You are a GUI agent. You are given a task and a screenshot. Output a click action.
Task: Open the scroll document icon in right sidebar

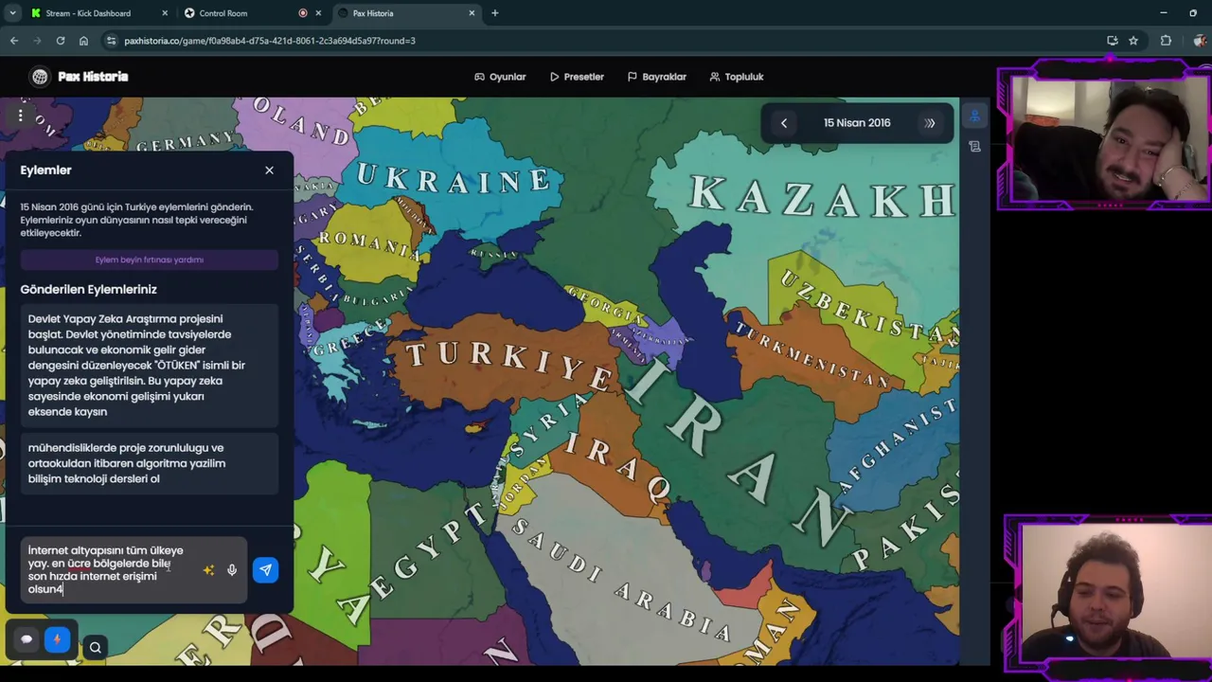pos(974,147)
